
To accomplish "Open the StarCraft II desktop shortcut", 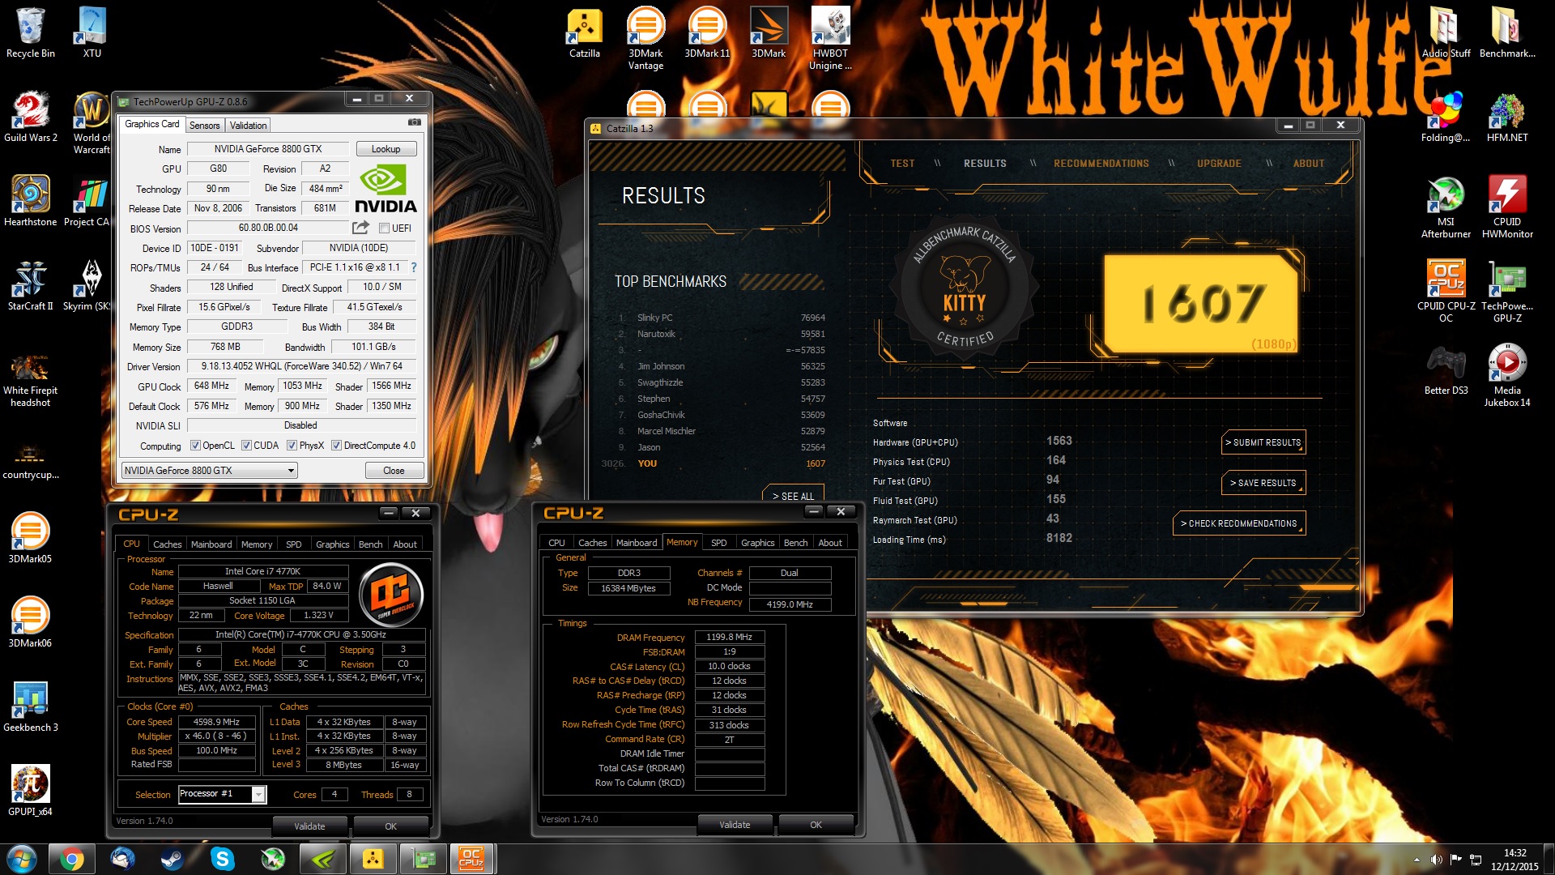I will (30, 286).
